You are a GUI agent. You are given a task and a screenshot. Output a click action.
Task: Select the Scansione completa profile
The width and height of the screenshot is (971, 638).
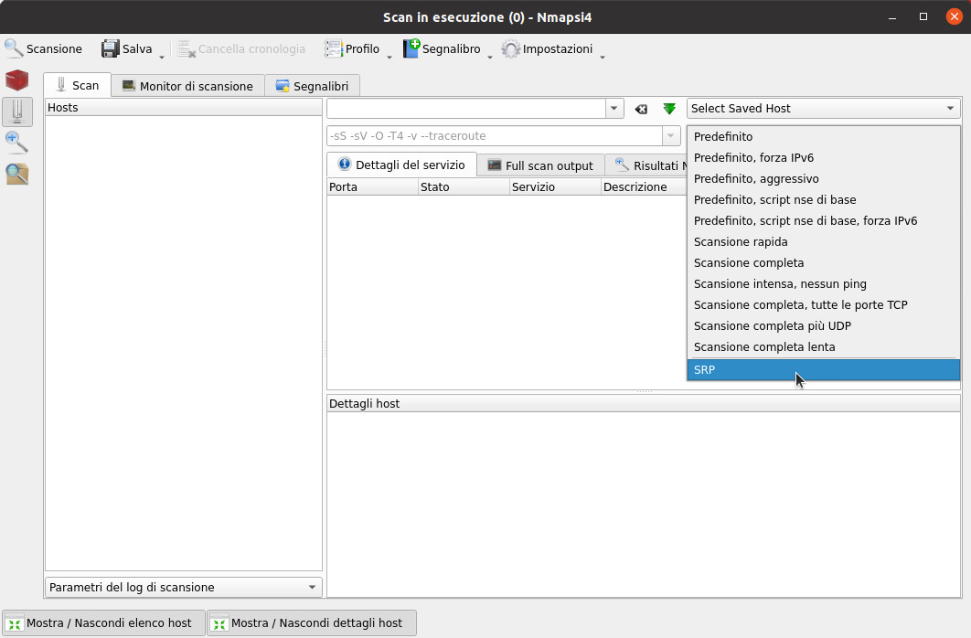(824, 263)
